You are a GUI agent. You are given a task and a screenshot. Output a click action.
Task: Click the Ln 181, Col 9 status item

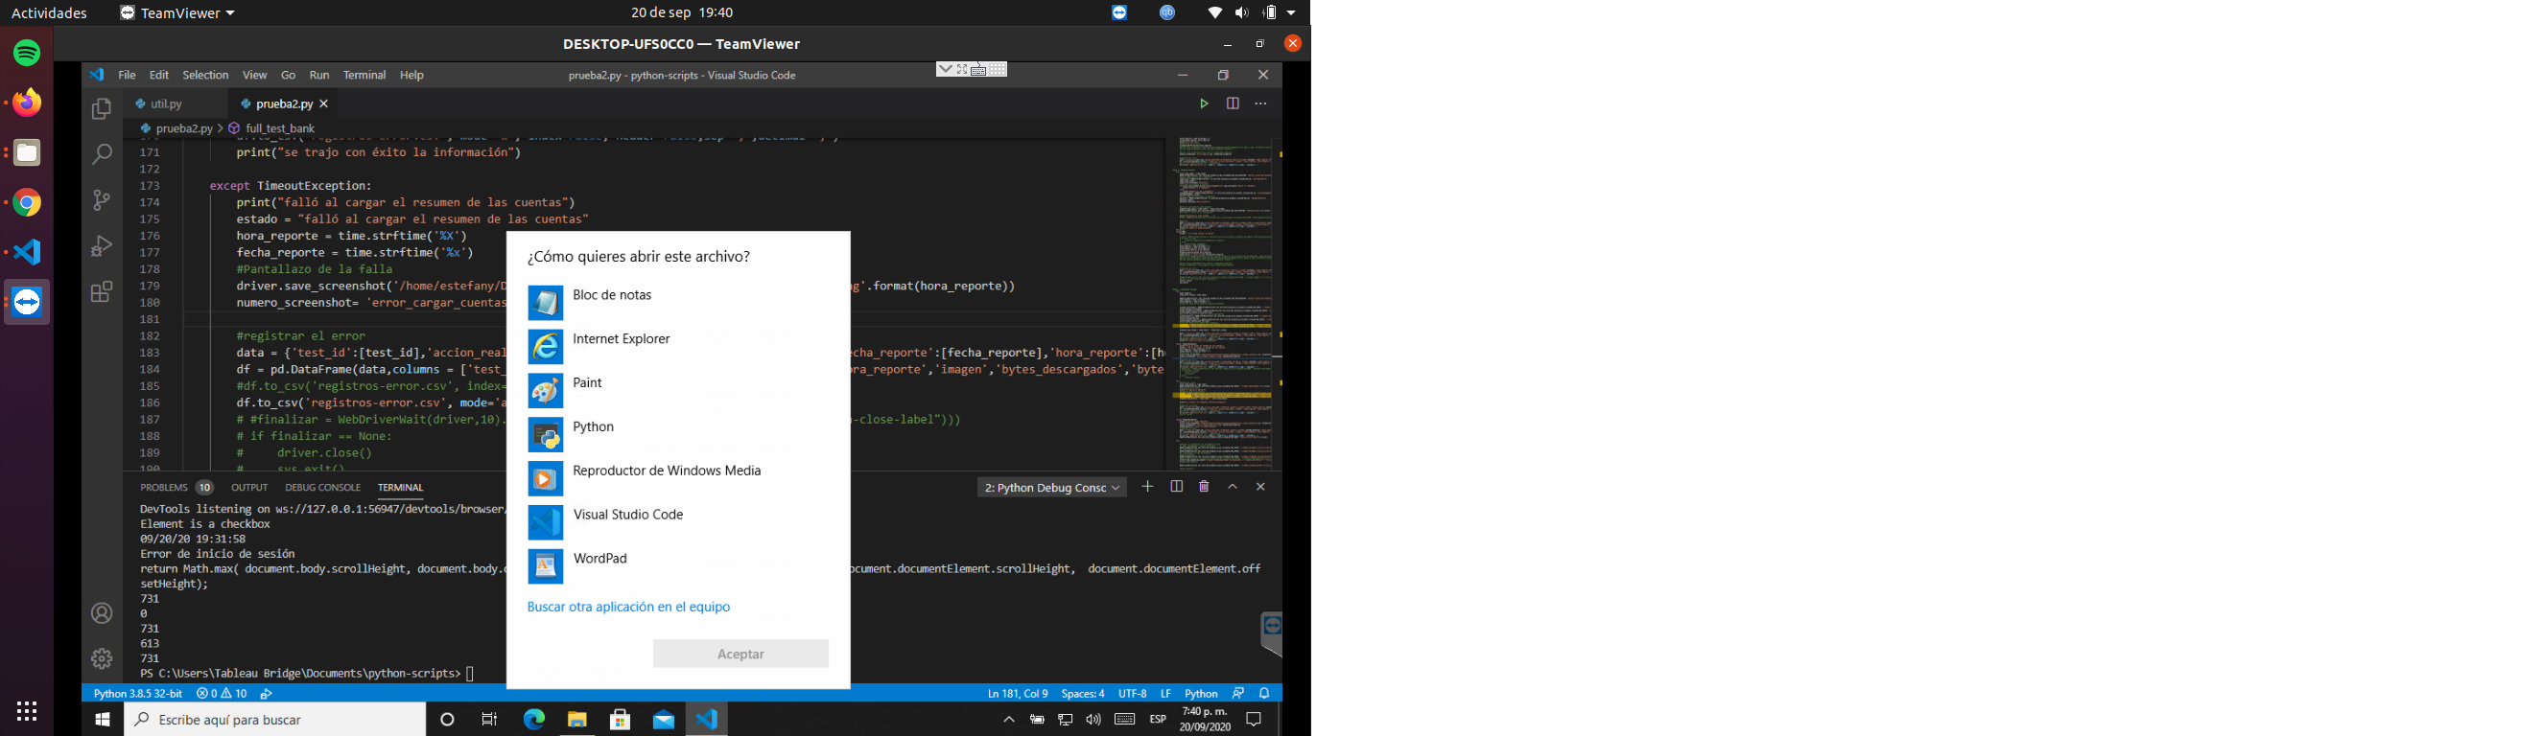click(1018, 694)
